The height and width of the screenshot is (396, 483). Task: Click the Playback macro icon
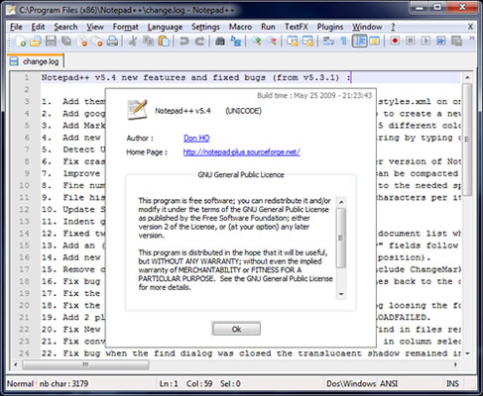pyautogui.click(x=425, y=42)
